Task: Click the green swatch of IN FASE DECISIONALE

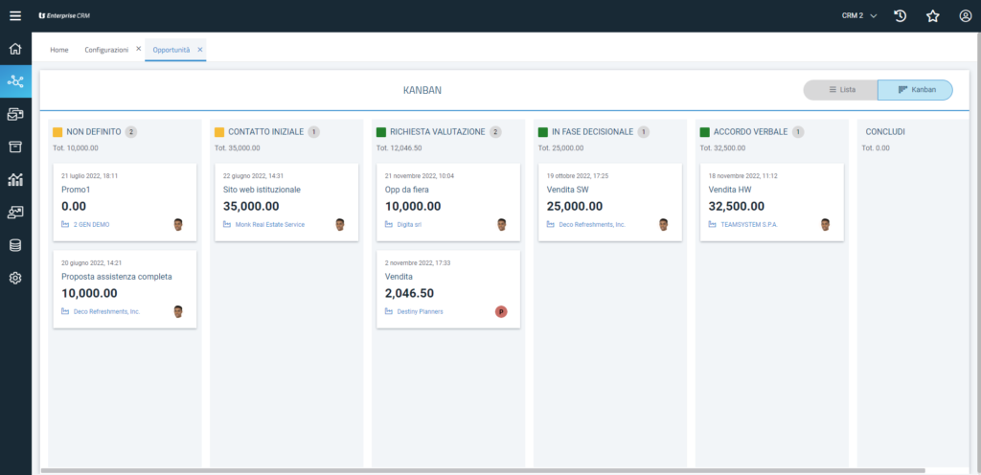Action: [542, 132]
